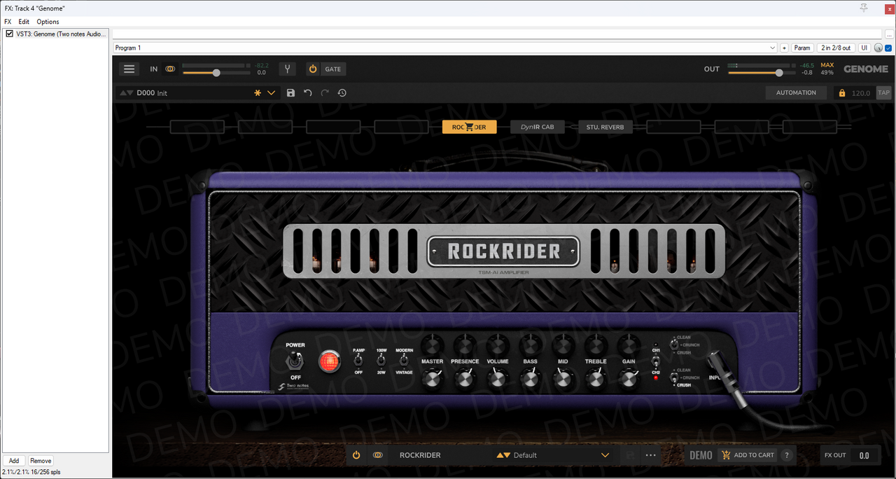The height and width of the screenshot is (479, 896).
Task: Click the GATE button
Action: [333, 69]
